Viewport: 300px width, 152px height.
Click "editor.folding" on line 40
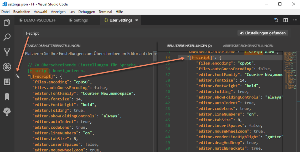click(x=215, y=92)
